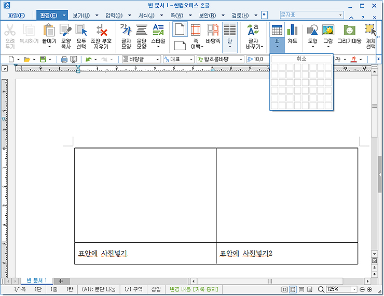Image resolution: width=384 pixels, height=296 pixels.
Task: Open the 파일(F) menu
Action: [16, 16]
